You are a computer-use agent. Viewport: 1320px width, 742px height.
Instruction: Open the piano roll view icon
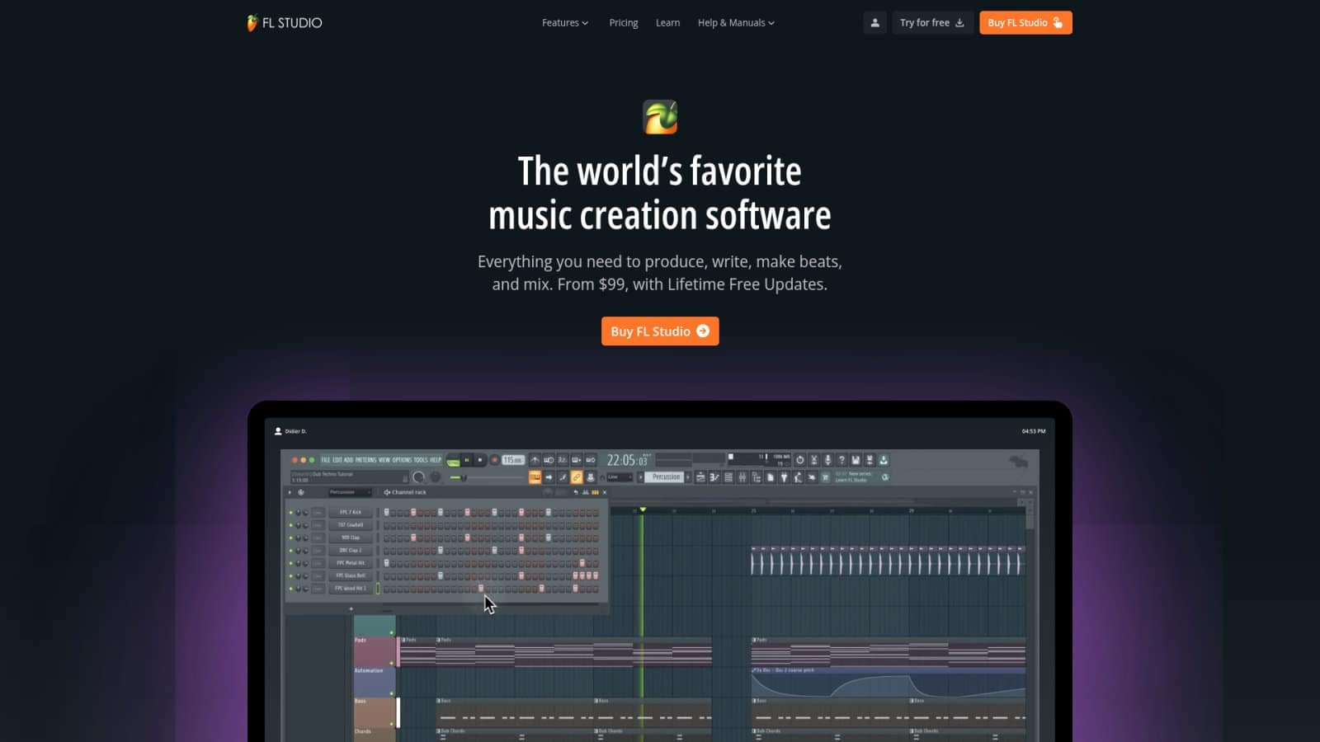(714, 477)
